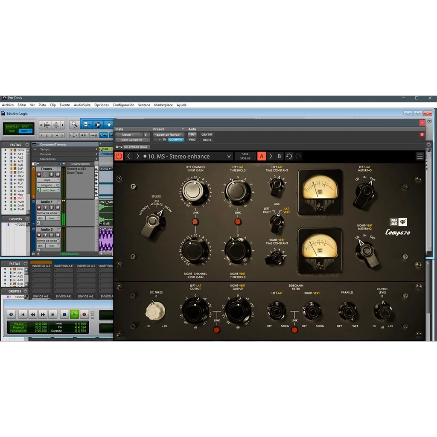Toggle the sidechain filter LINK button

(x=294, y=330)
